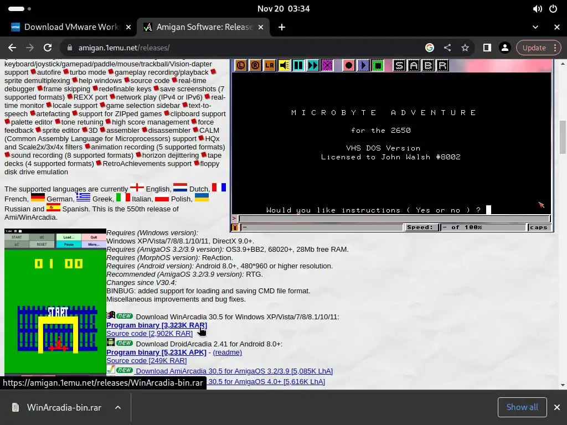The height and width of the screenshot is (425, 567).
Task: Open system power menu
Action: (553, 9)
